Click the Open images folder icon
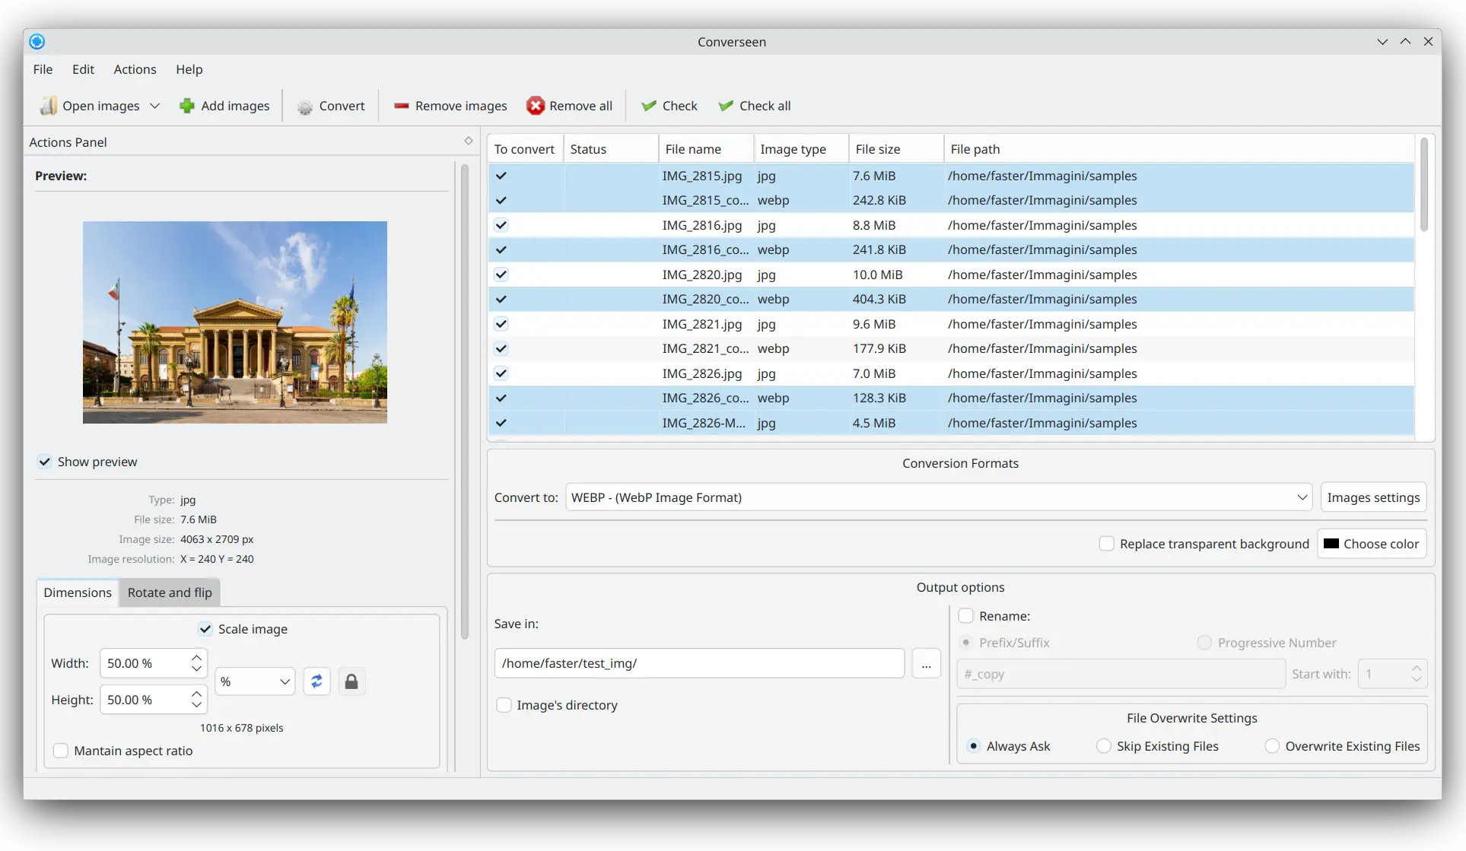 (49, 106)
